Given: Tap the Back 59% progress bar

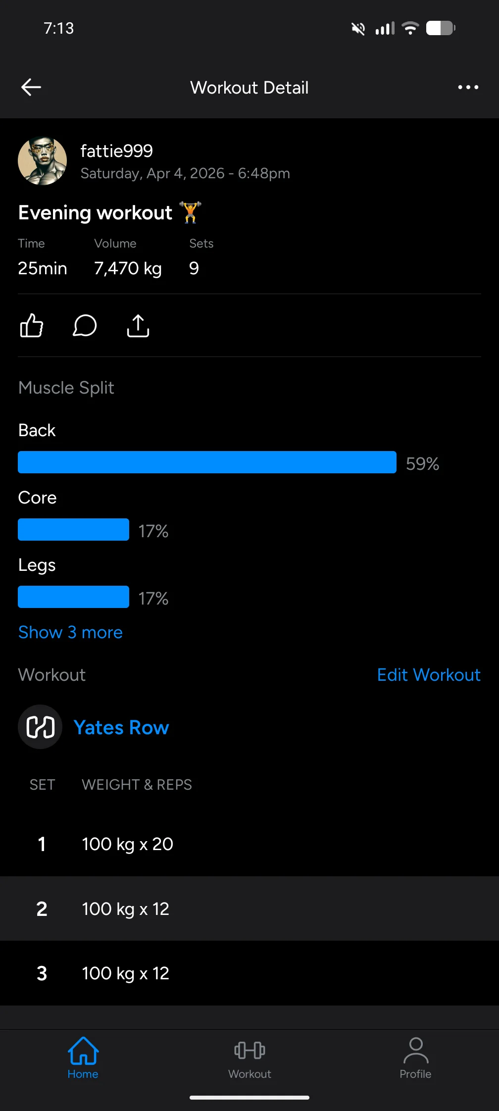Looking at the screenshot, I should tap(207, 462).
